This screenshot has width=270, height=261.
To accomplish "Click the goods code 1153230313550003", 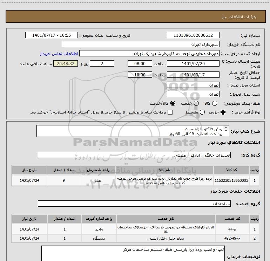I will pos(231,180).
